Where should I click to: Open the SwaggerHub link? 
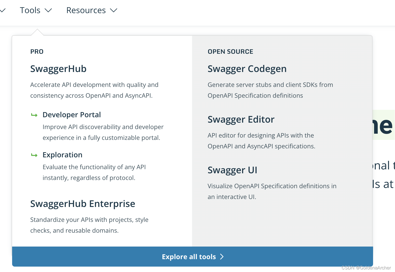pos(58,69)
